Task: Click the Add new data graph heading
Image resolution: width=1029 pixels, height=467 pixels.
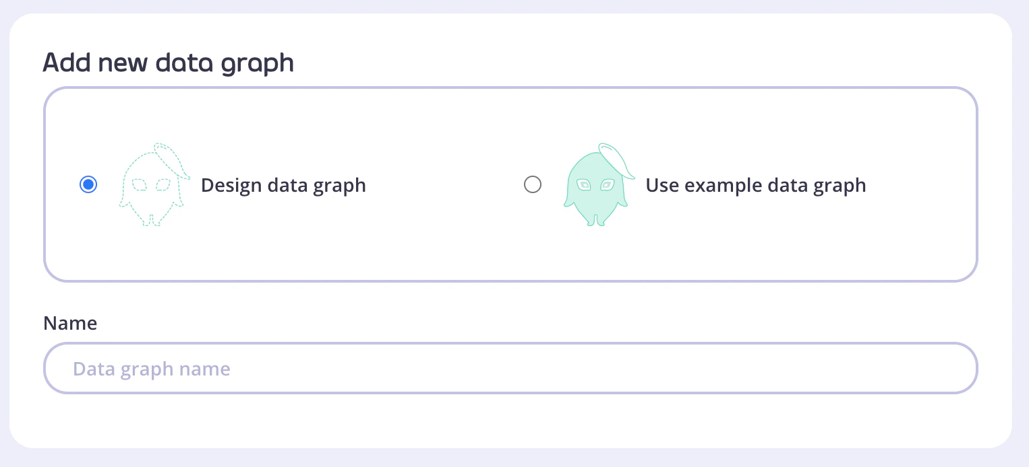Action: (x=168, y=62)
